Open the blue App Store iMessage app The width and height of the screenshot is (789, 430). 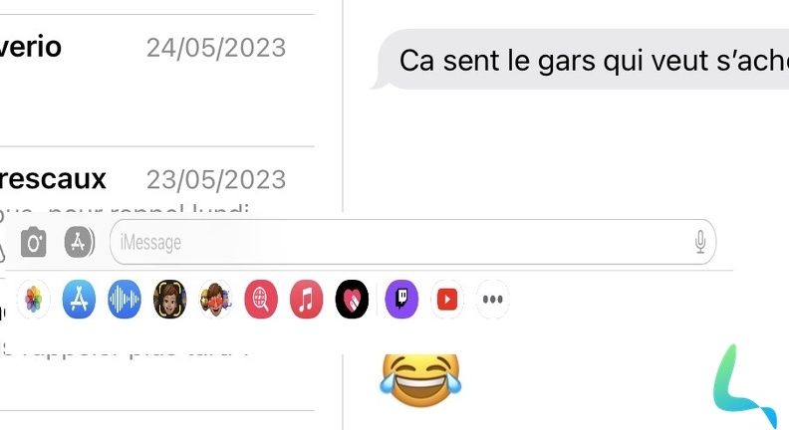click(79, 300)
